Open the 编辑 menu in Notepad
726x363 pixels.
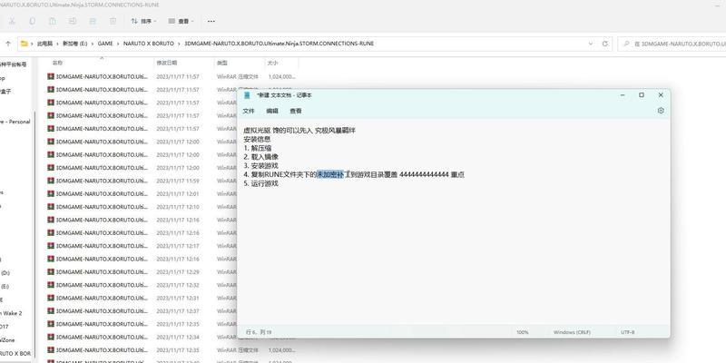point(272,111)
